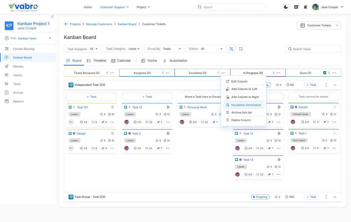Image resolution: width=351 pixels, height=222 pixels.
Task: Collapse the Ticket Recieved column arrow
Action: pos(107,73)
